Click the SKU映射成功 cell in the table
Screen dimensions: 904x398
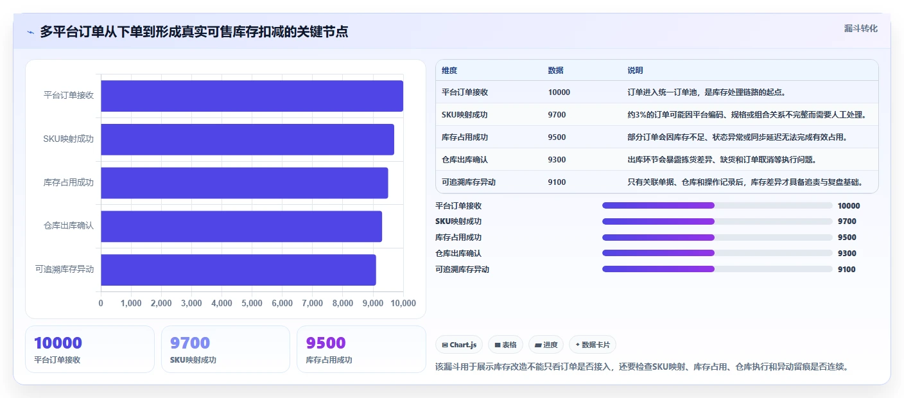(465, 115)
